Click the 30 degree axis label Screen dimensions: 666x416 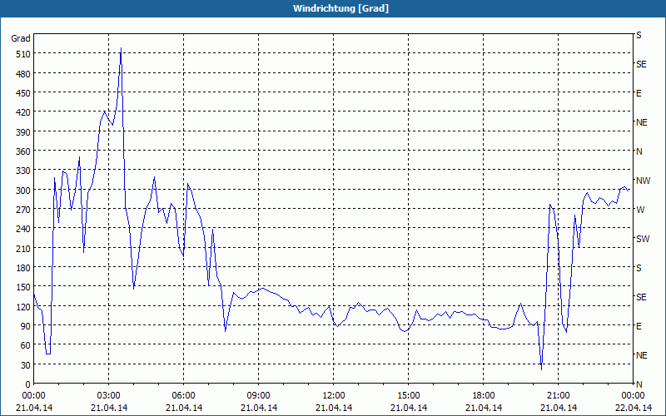point(26,365)
